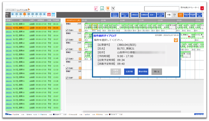Close the application with red X button
This screenshot has height=121, width=209.
(202, 8)
